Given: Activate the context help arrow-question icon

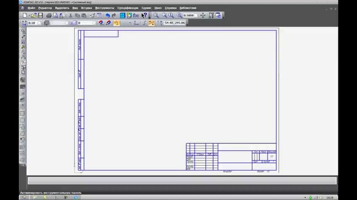Looking at the screenshot, I should [144, 16].
